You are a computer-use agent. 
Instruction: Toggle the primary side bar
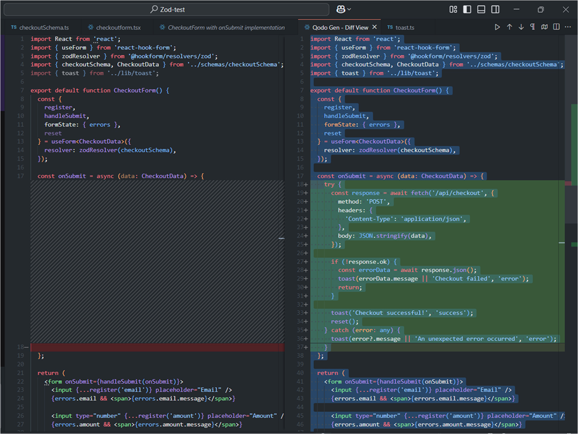tap(467, 9)
